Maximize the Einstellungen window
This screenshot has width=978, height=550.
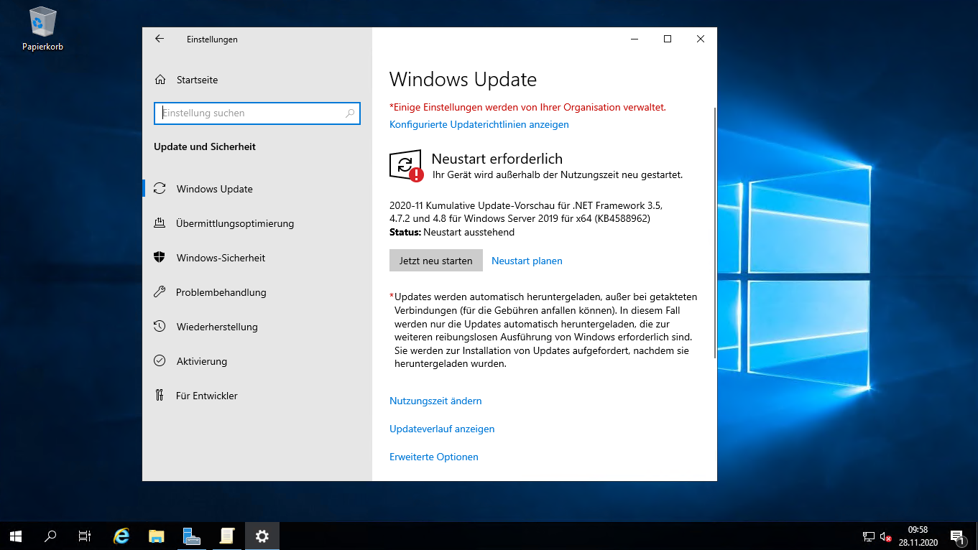(x=668, y=39)
